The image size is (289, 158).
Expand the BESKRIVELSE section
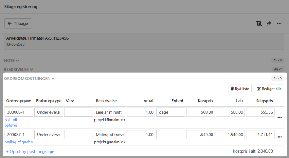19,70
